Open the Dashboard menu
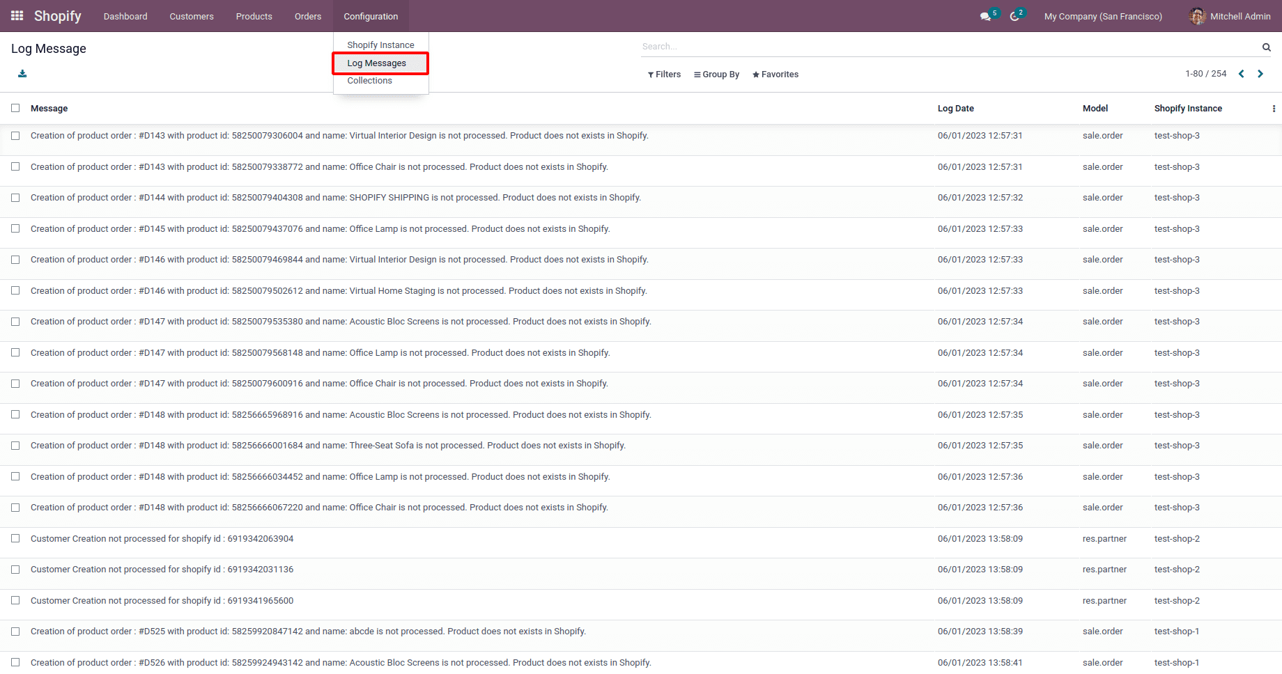This screenshot has height=674, width=1282. tap(125, 16)
